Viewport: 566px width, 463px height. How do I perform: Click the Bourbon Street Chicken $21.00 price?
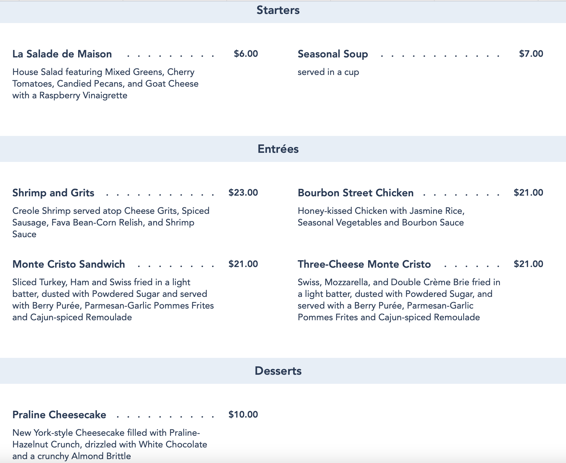[528, 193]
